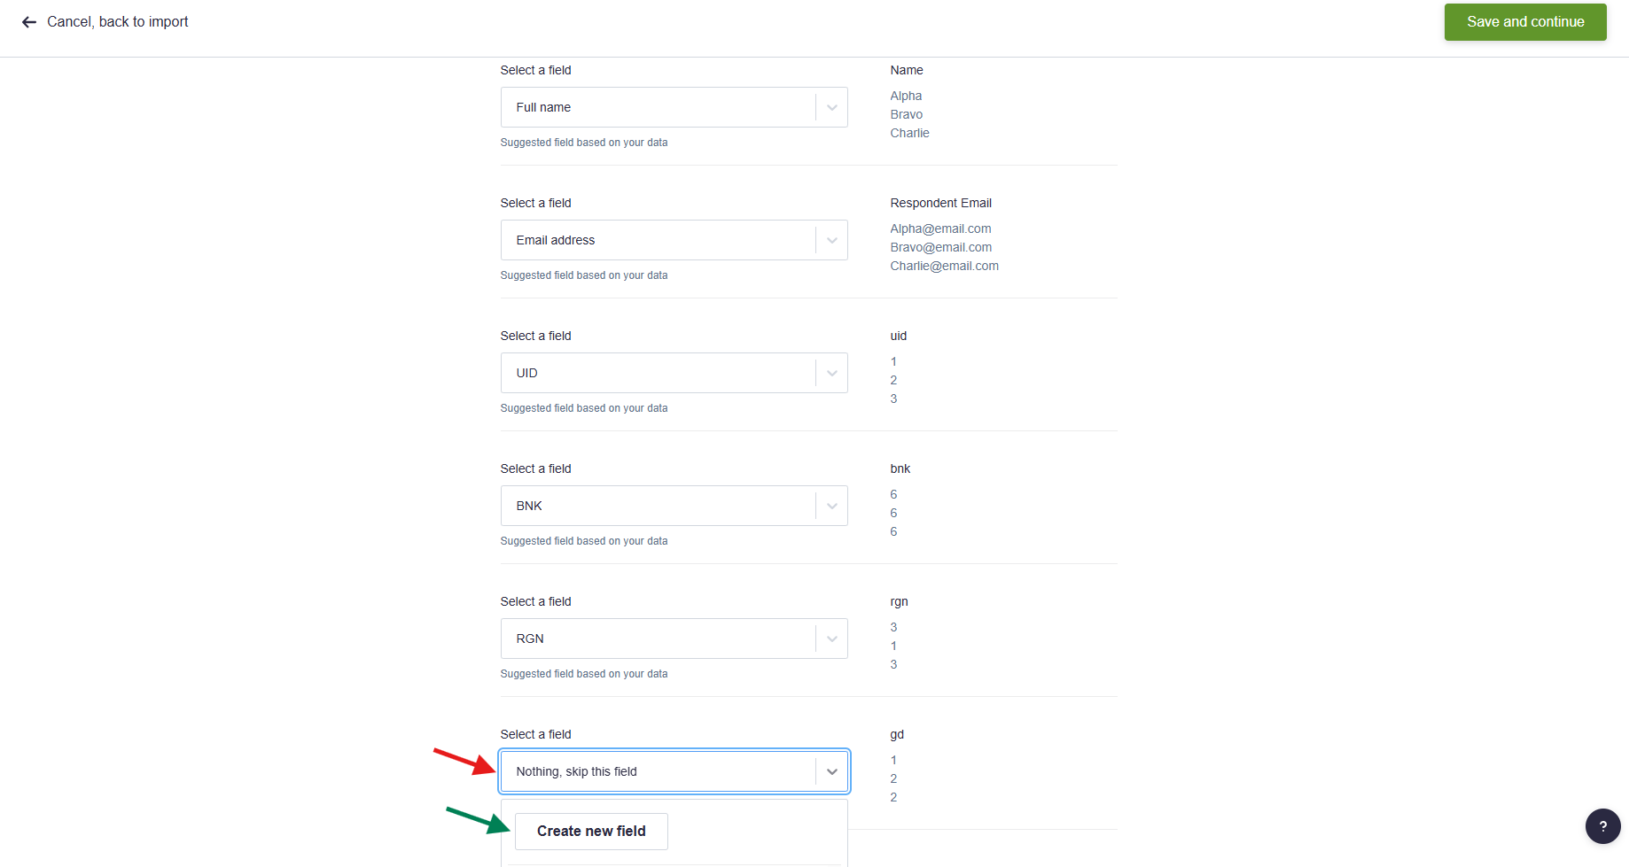Open the help question mark button

coord(1602,826)
